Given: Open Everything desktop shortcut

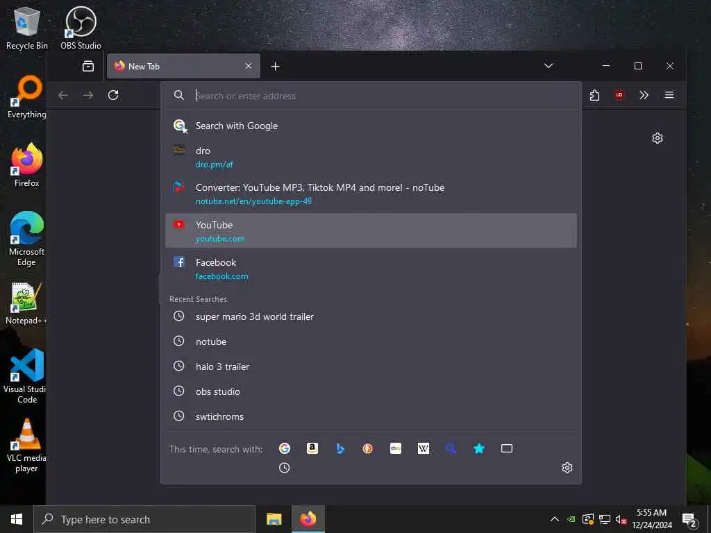Looking at the screenshot, I should (x=27, y=97).
